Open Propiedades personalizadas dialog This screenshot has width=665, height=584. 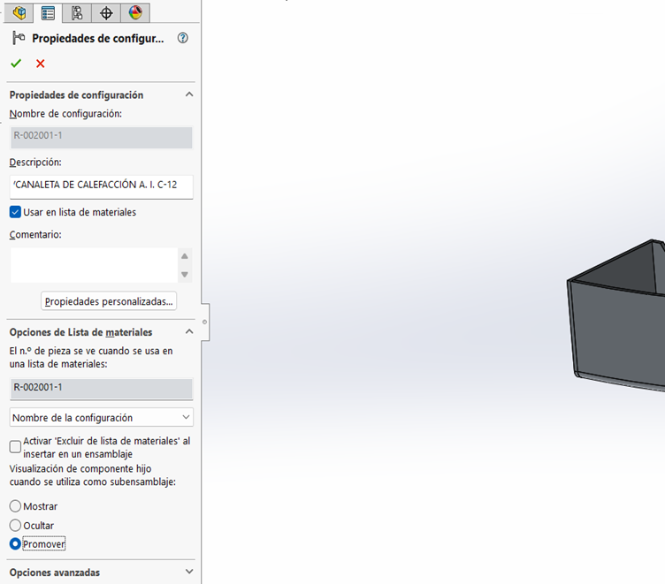pos(109,301)
